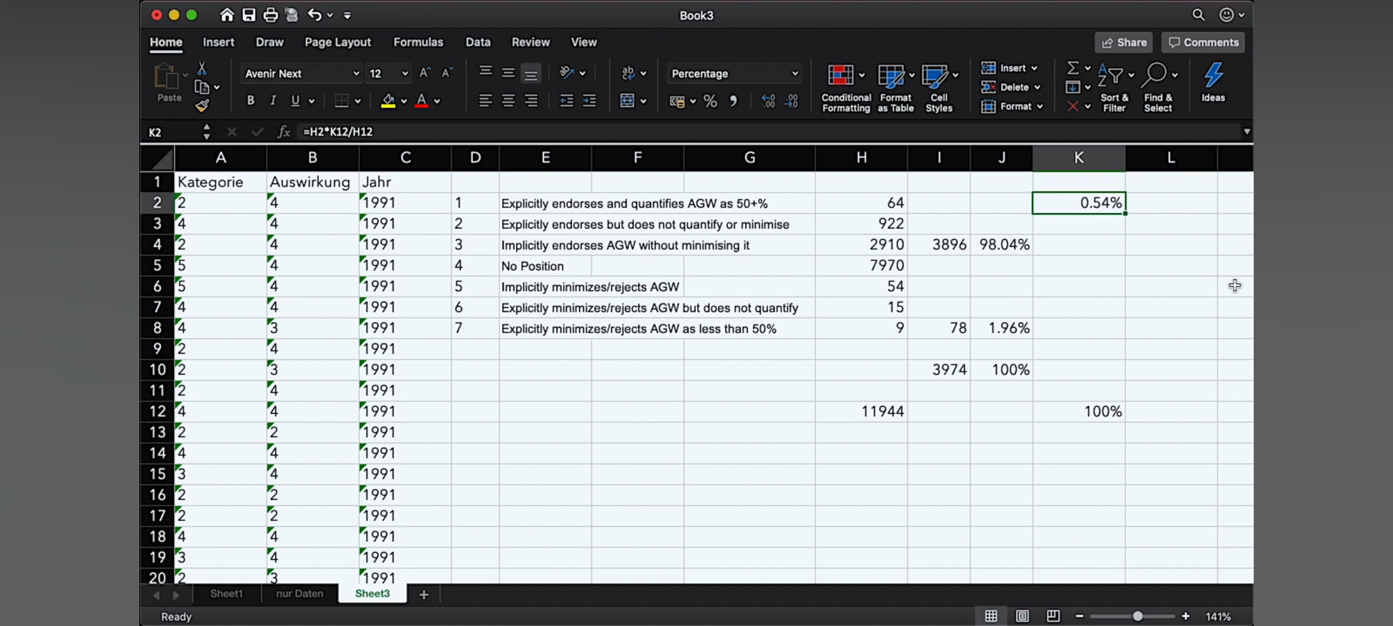Toggle Bold formatting

pos(251,101)
